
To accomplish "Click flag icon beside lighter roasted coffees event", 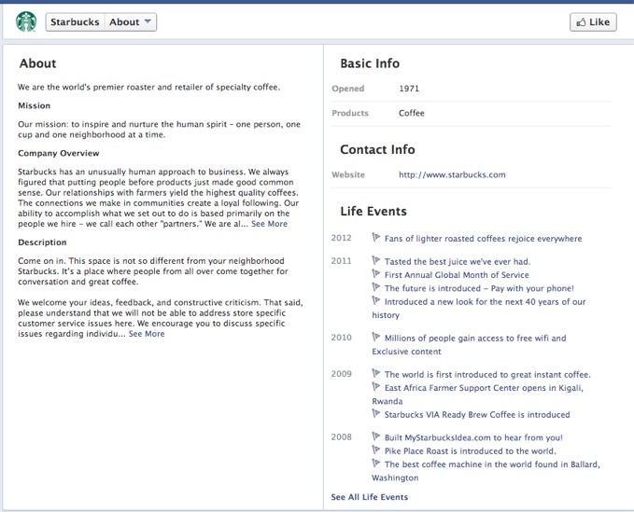I will 376,238.
